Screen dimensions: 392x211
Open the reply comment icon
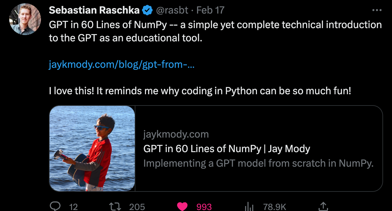[55, 206]
